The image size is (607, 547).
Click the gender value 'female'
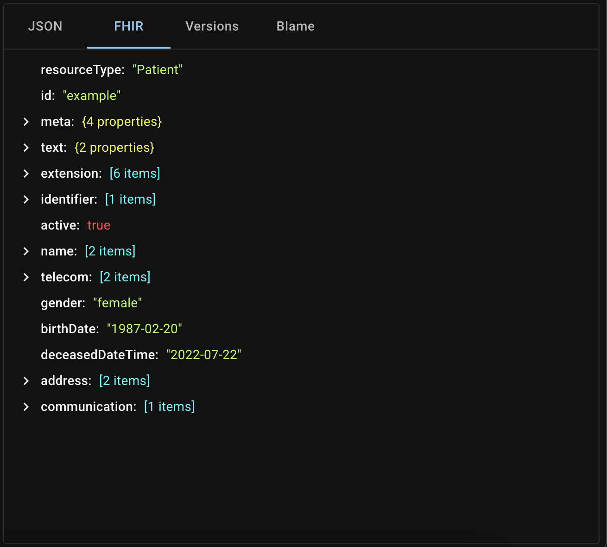point(117,303)
